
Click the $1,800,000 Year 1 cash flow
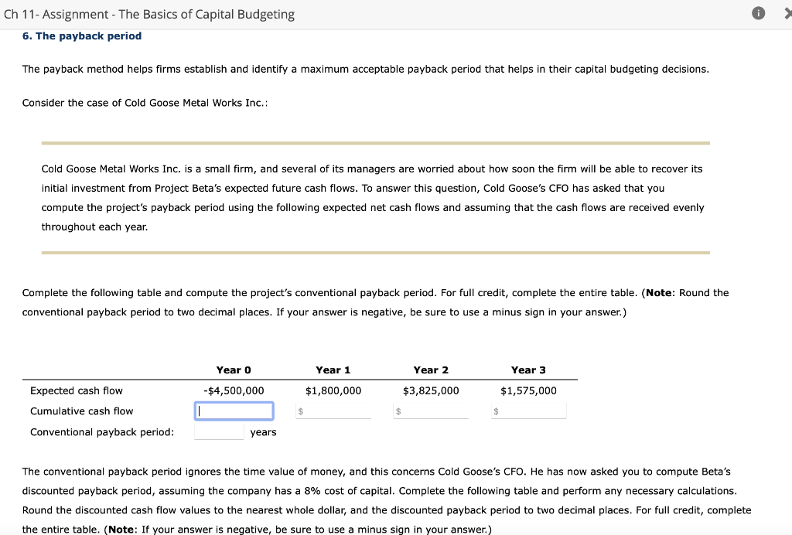333,390
